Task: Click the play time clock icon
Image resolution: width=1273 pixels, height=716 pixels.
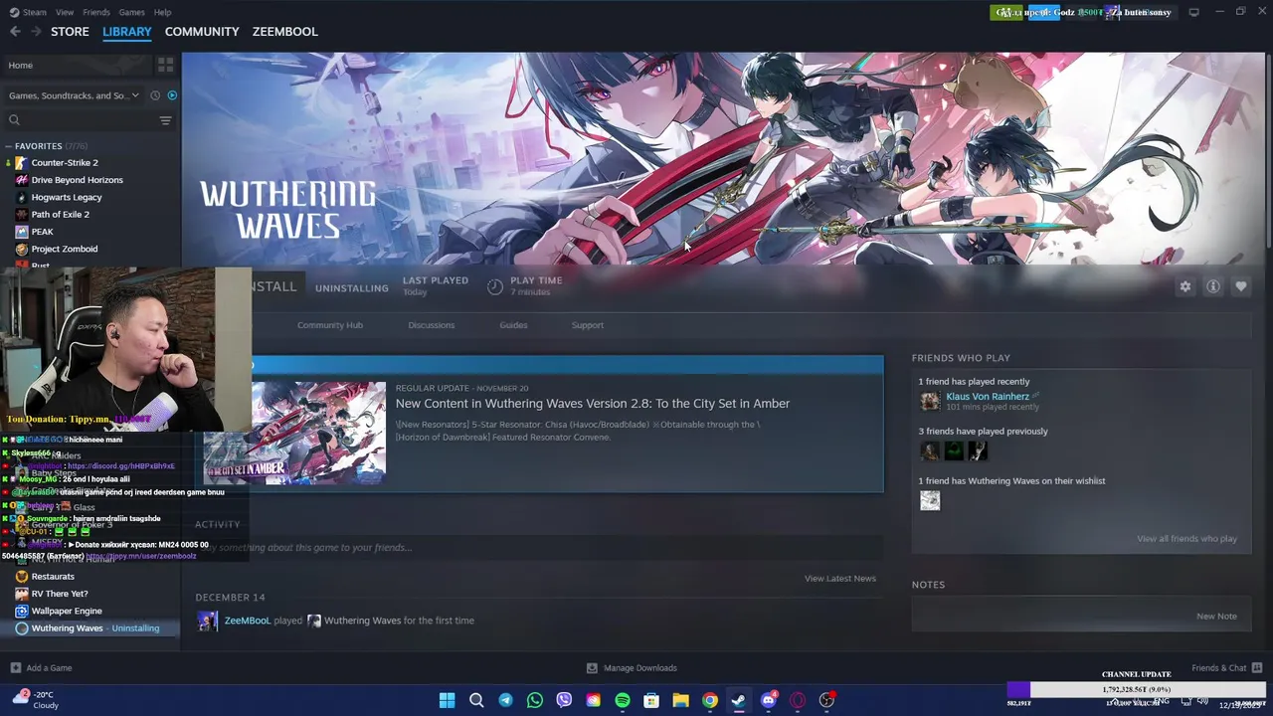Action: 495,286
